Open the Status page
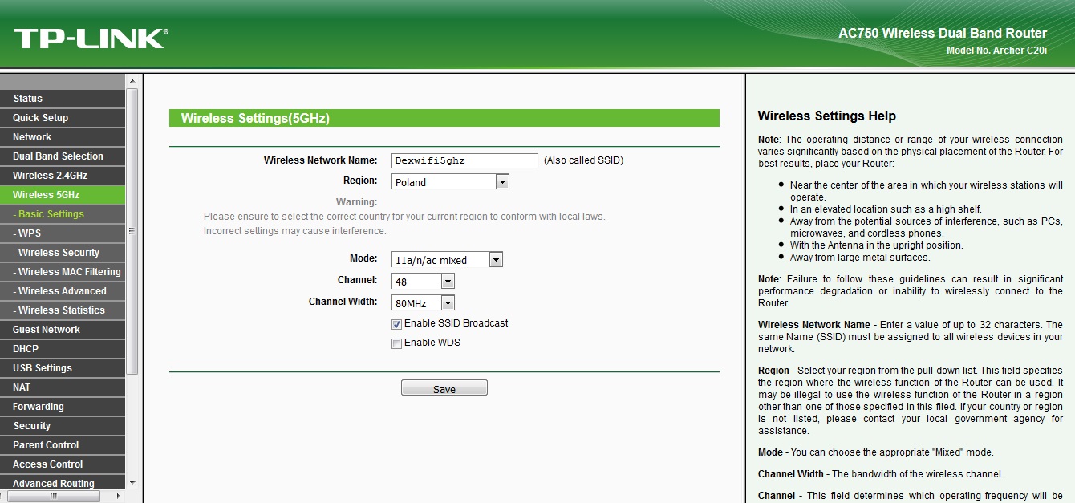The width and height of the screenshot is (1075, 503). click(x=63, y=98)
